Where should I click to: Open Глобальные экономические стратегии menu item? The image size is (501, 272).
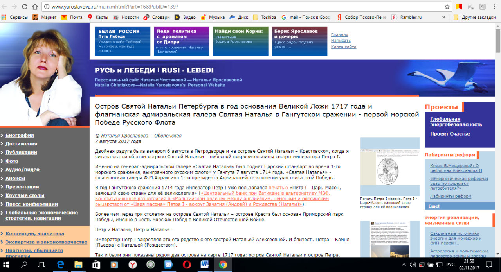[41, 215]
